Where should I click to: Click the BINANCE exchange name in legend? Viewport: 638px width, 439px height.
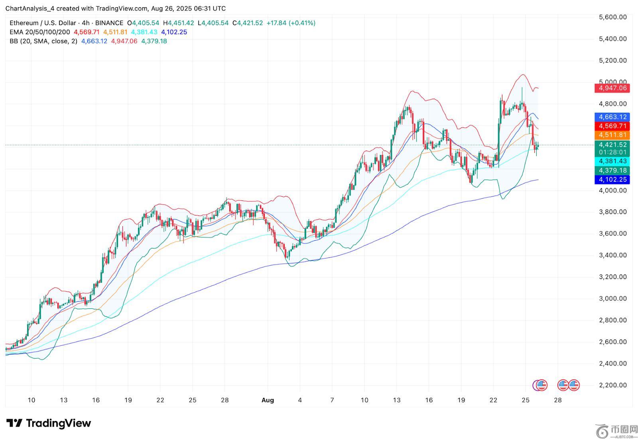[x=109, y=23]
